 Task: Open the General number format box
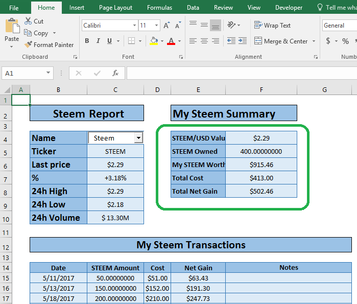click(340, 25)
